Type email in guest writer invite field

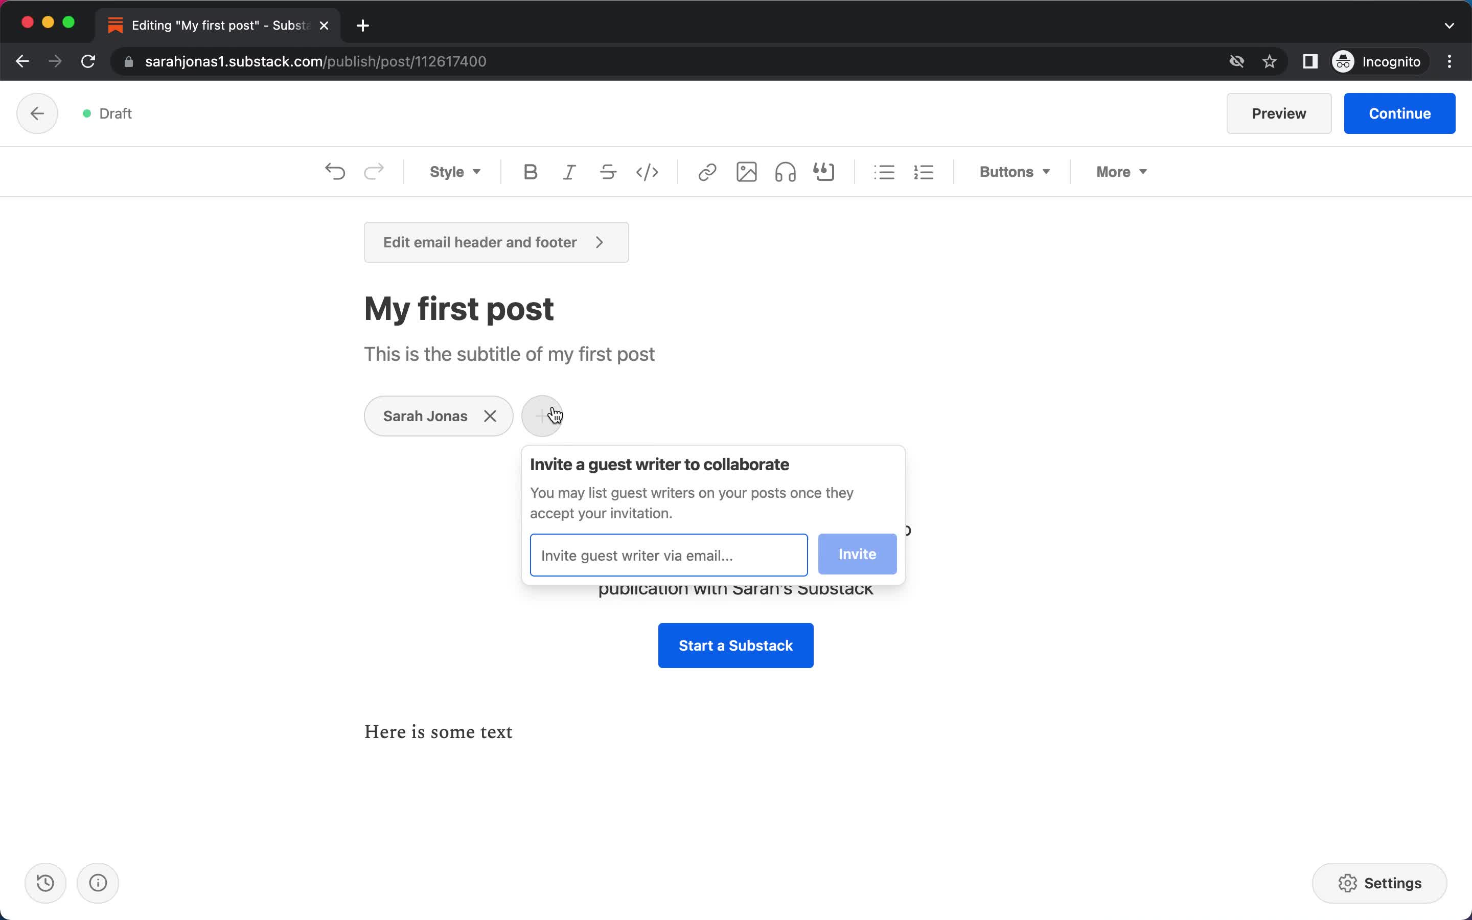tap(669, 555)
